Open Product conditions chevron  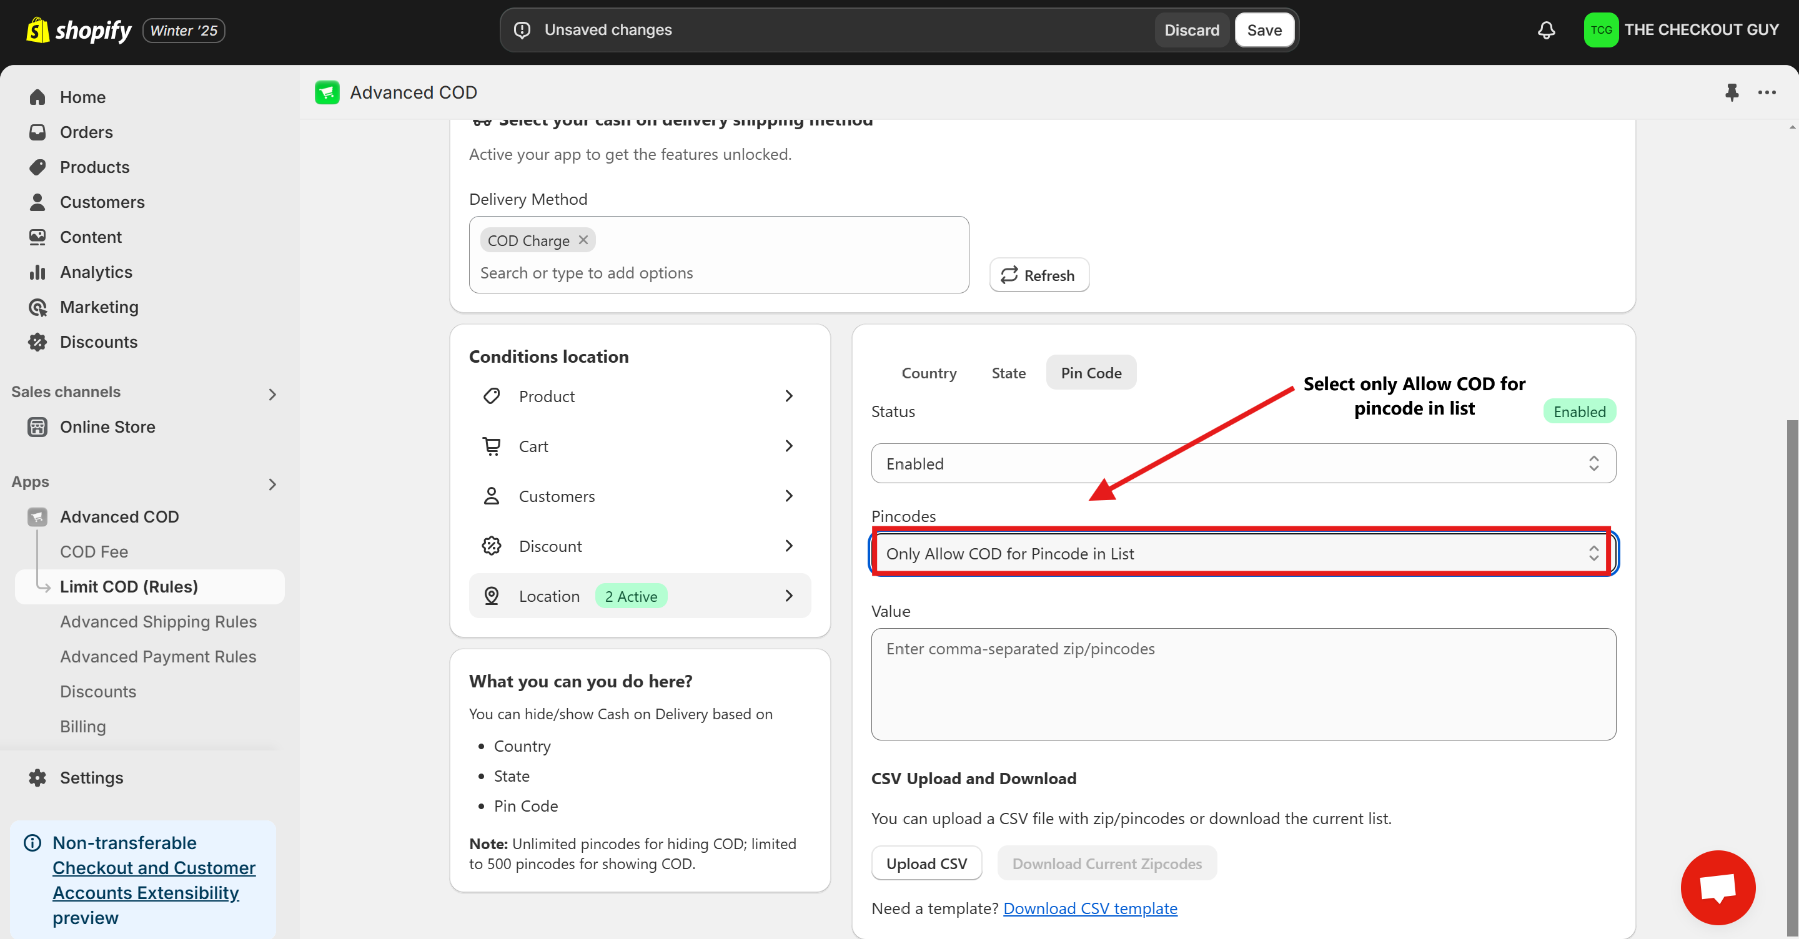tap(789, 396)
